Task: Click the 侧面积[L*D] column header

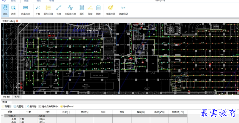Action: [x=178, y=112]
